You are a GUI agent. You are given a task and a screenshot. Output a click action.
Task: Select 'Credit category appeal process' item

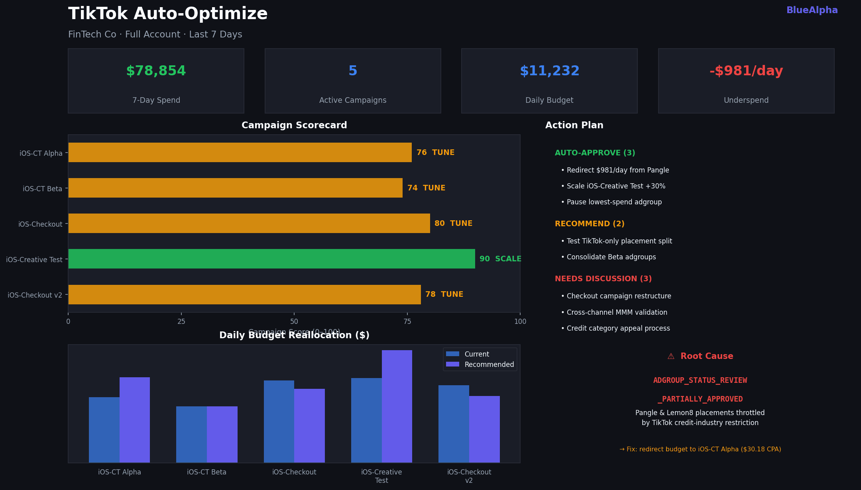click(x=615, y=328)
